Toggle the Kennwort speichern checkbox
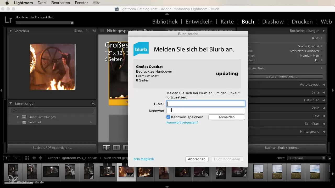Viewport: 335px width, 188px height. pyautogui.click(x=169, y=117)
